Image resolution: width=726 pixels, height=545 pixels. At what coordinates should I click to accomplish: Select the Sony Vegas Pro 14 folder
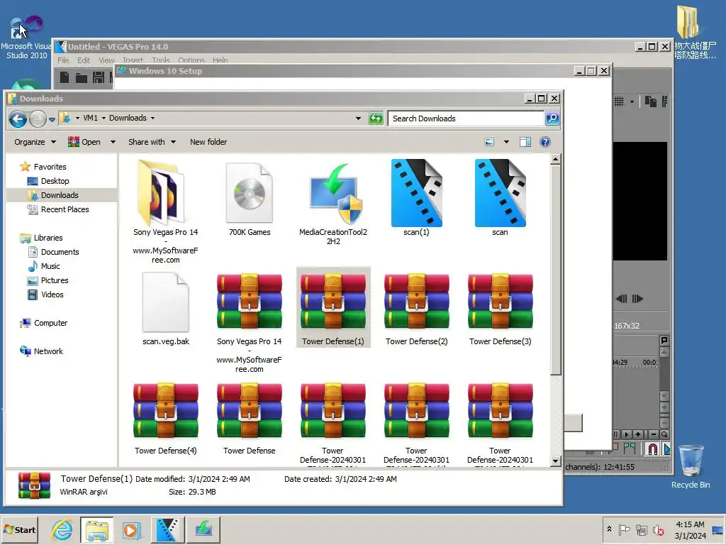pos(165,211)
